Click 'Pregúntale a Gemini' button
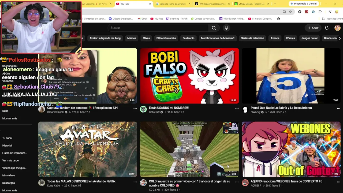The width and height of the screenshot is (343, 193). click(304, 4)
